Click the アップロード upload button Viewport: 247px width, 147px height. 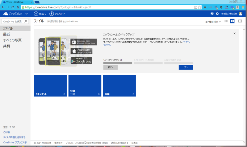pos(57,14)
